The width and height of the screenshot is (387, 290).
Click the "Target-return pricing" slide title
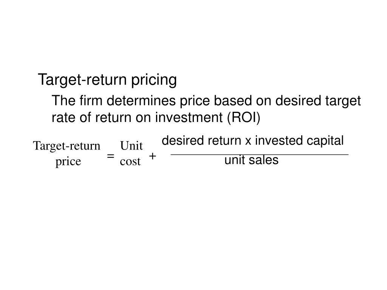(x=107, y=80)
